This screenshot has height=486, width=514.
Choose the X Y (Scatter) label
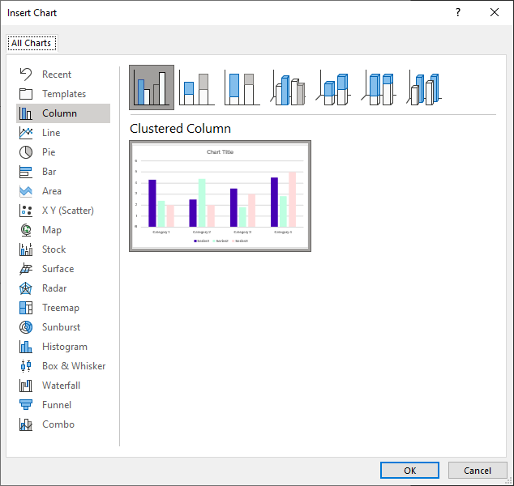pyautogui.click(x=68, y=211)
